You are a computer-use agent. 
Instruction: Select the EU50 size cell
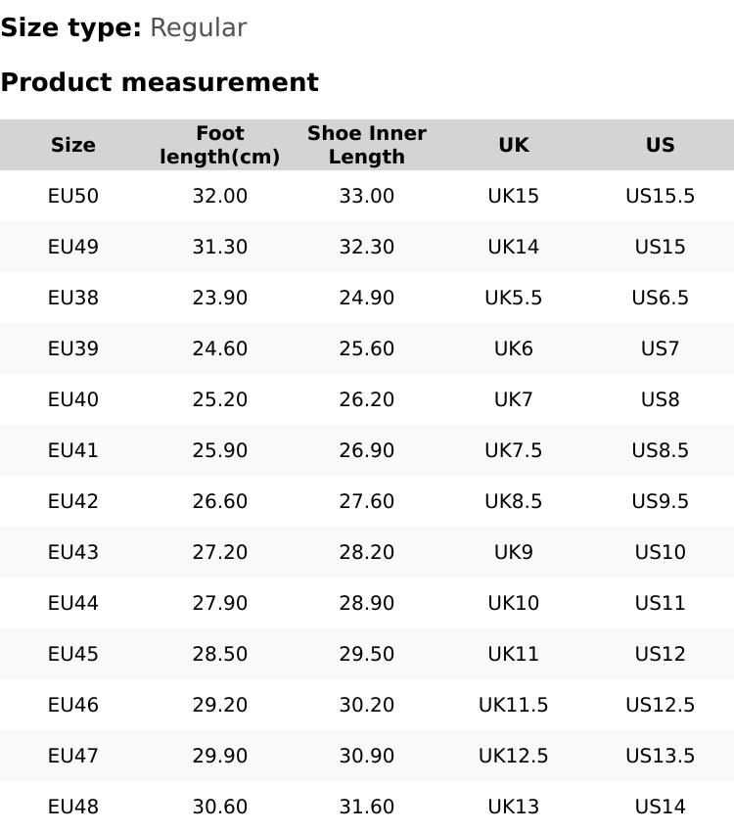[73, 196]
